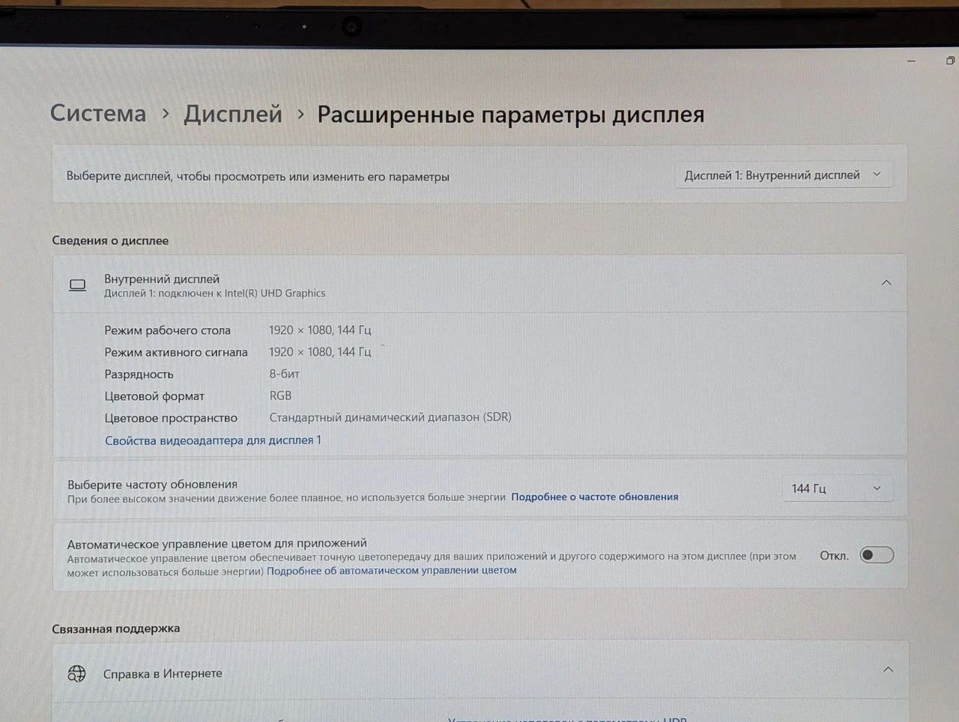Collapse the Внутренний дисплей section chevron
This screenshot has height=722, width=959.
pos(886,283)
